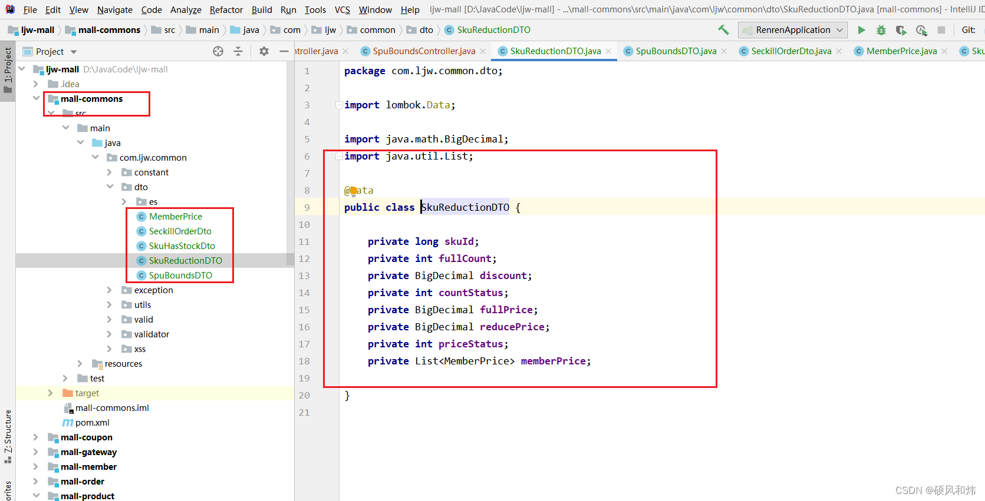Screen dimensions: 985x501
Task: Click ljw-mall in the breadcrumb bar
Action: point(37,30)
